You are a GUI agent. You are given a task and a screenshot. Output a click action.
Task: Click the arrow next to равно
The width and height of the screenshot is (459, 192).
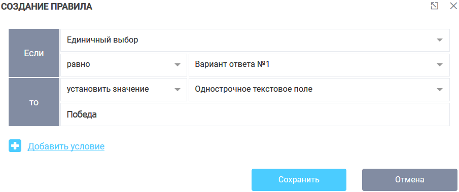pyautogui.click(x=178, y=65)
